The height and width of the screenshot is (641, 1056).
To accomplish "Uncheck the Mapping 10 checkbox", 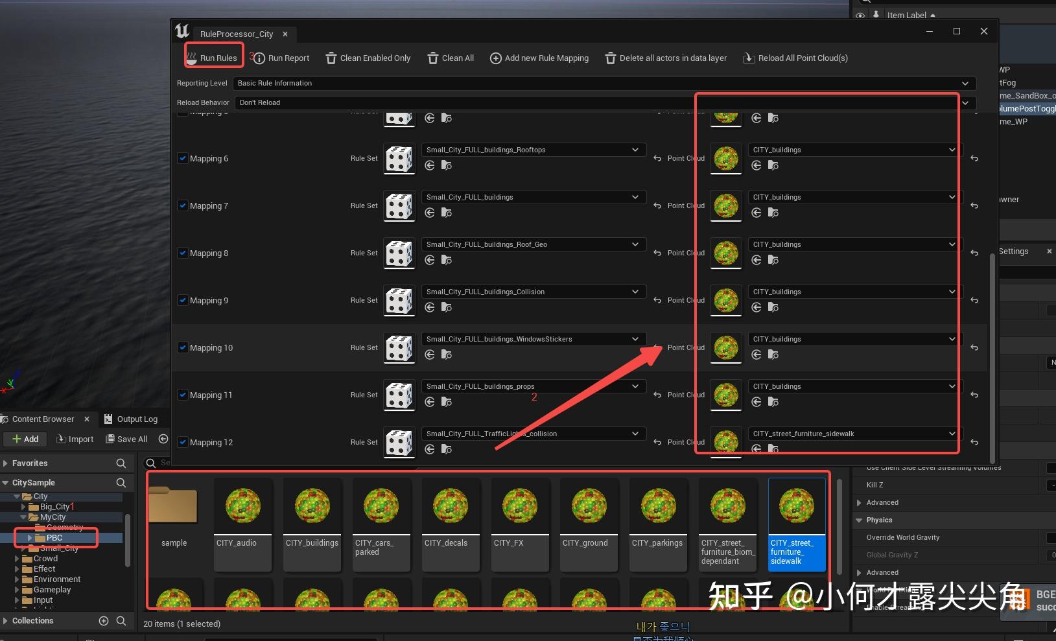I will pyautogui.click(x=183, y=347).
